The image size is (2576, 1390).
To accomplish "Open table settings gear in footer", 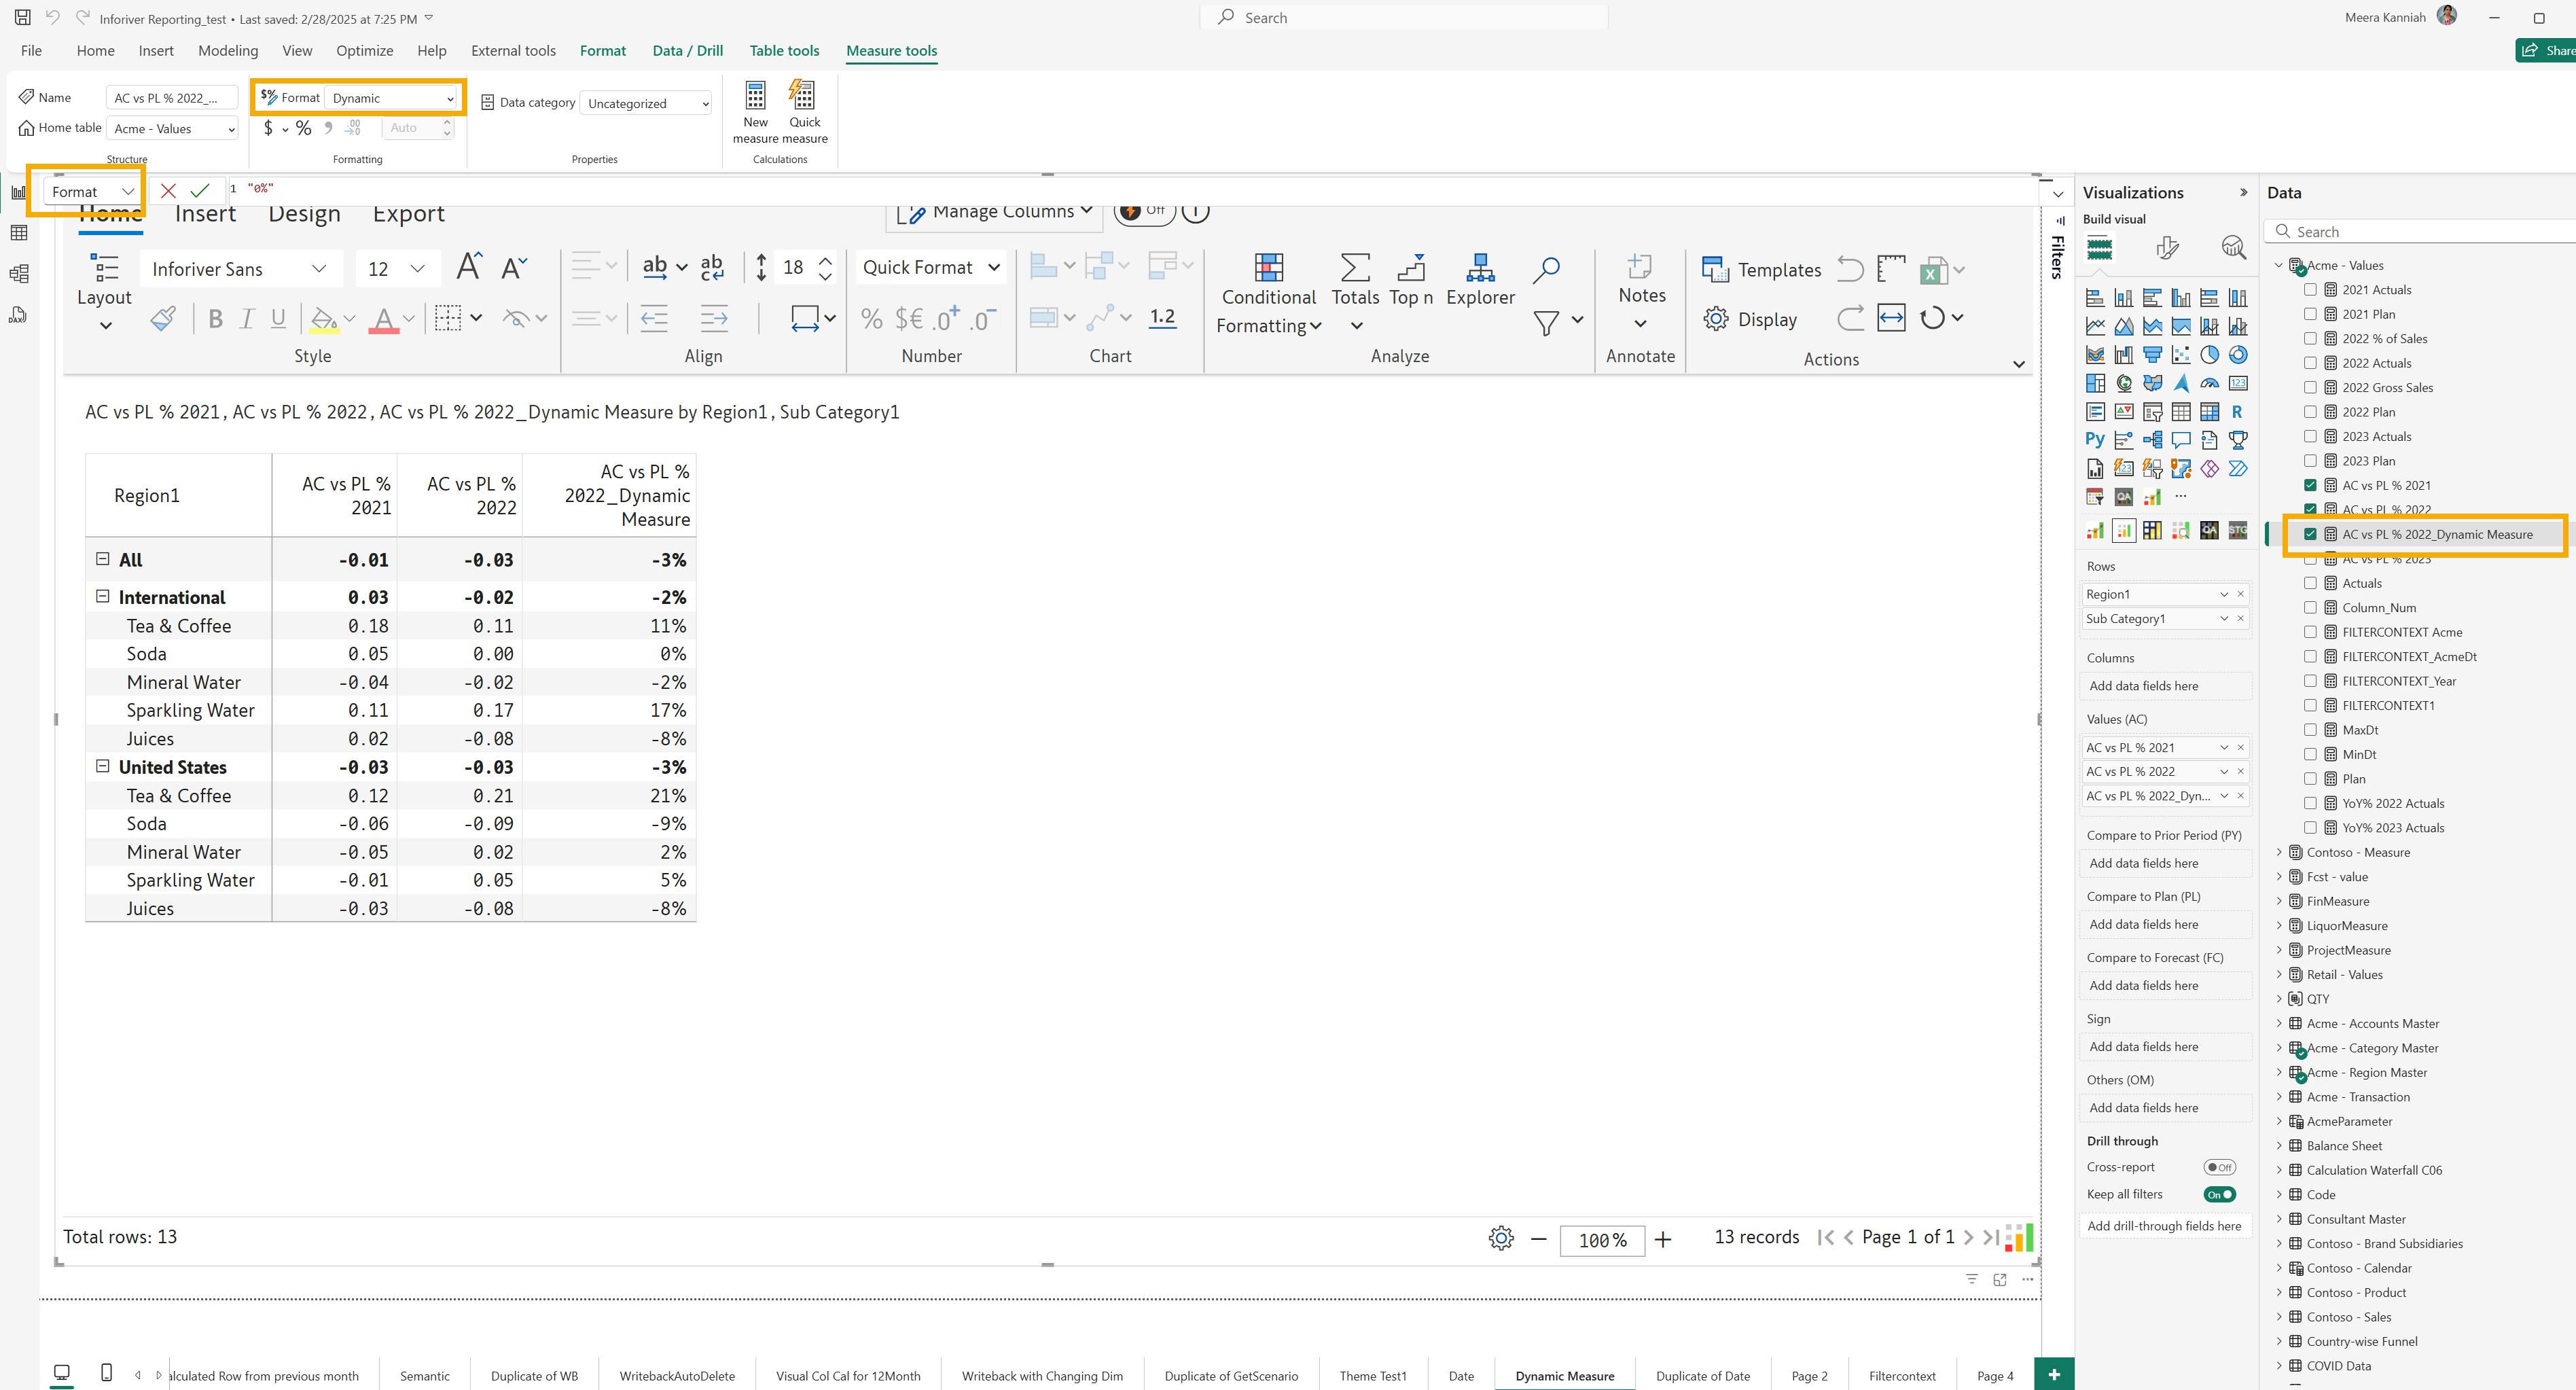I will tap(1501, 1238).
